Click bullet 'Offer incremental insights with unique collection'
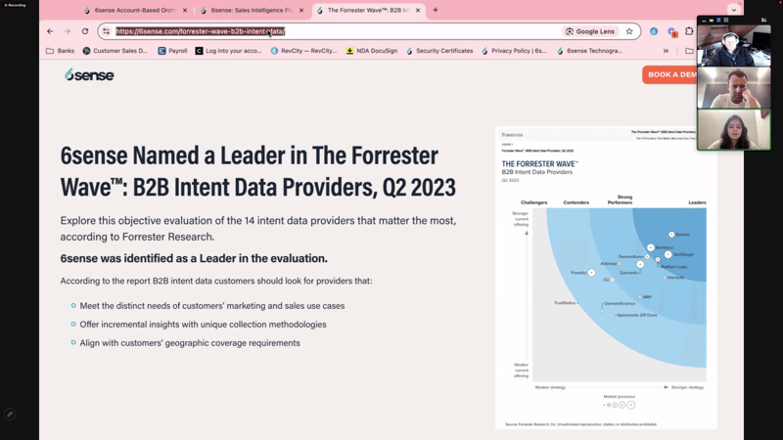 click(203, 325)
